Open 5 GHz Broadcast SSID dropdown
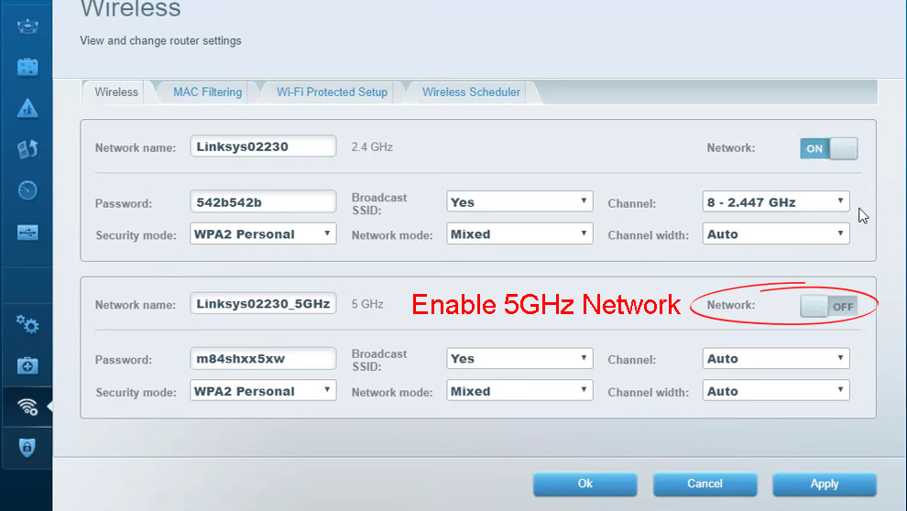 (519, 358)
